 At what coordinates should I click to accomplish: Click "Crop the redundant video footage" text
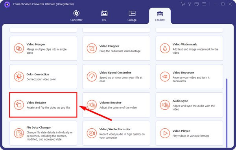[120, 51]
